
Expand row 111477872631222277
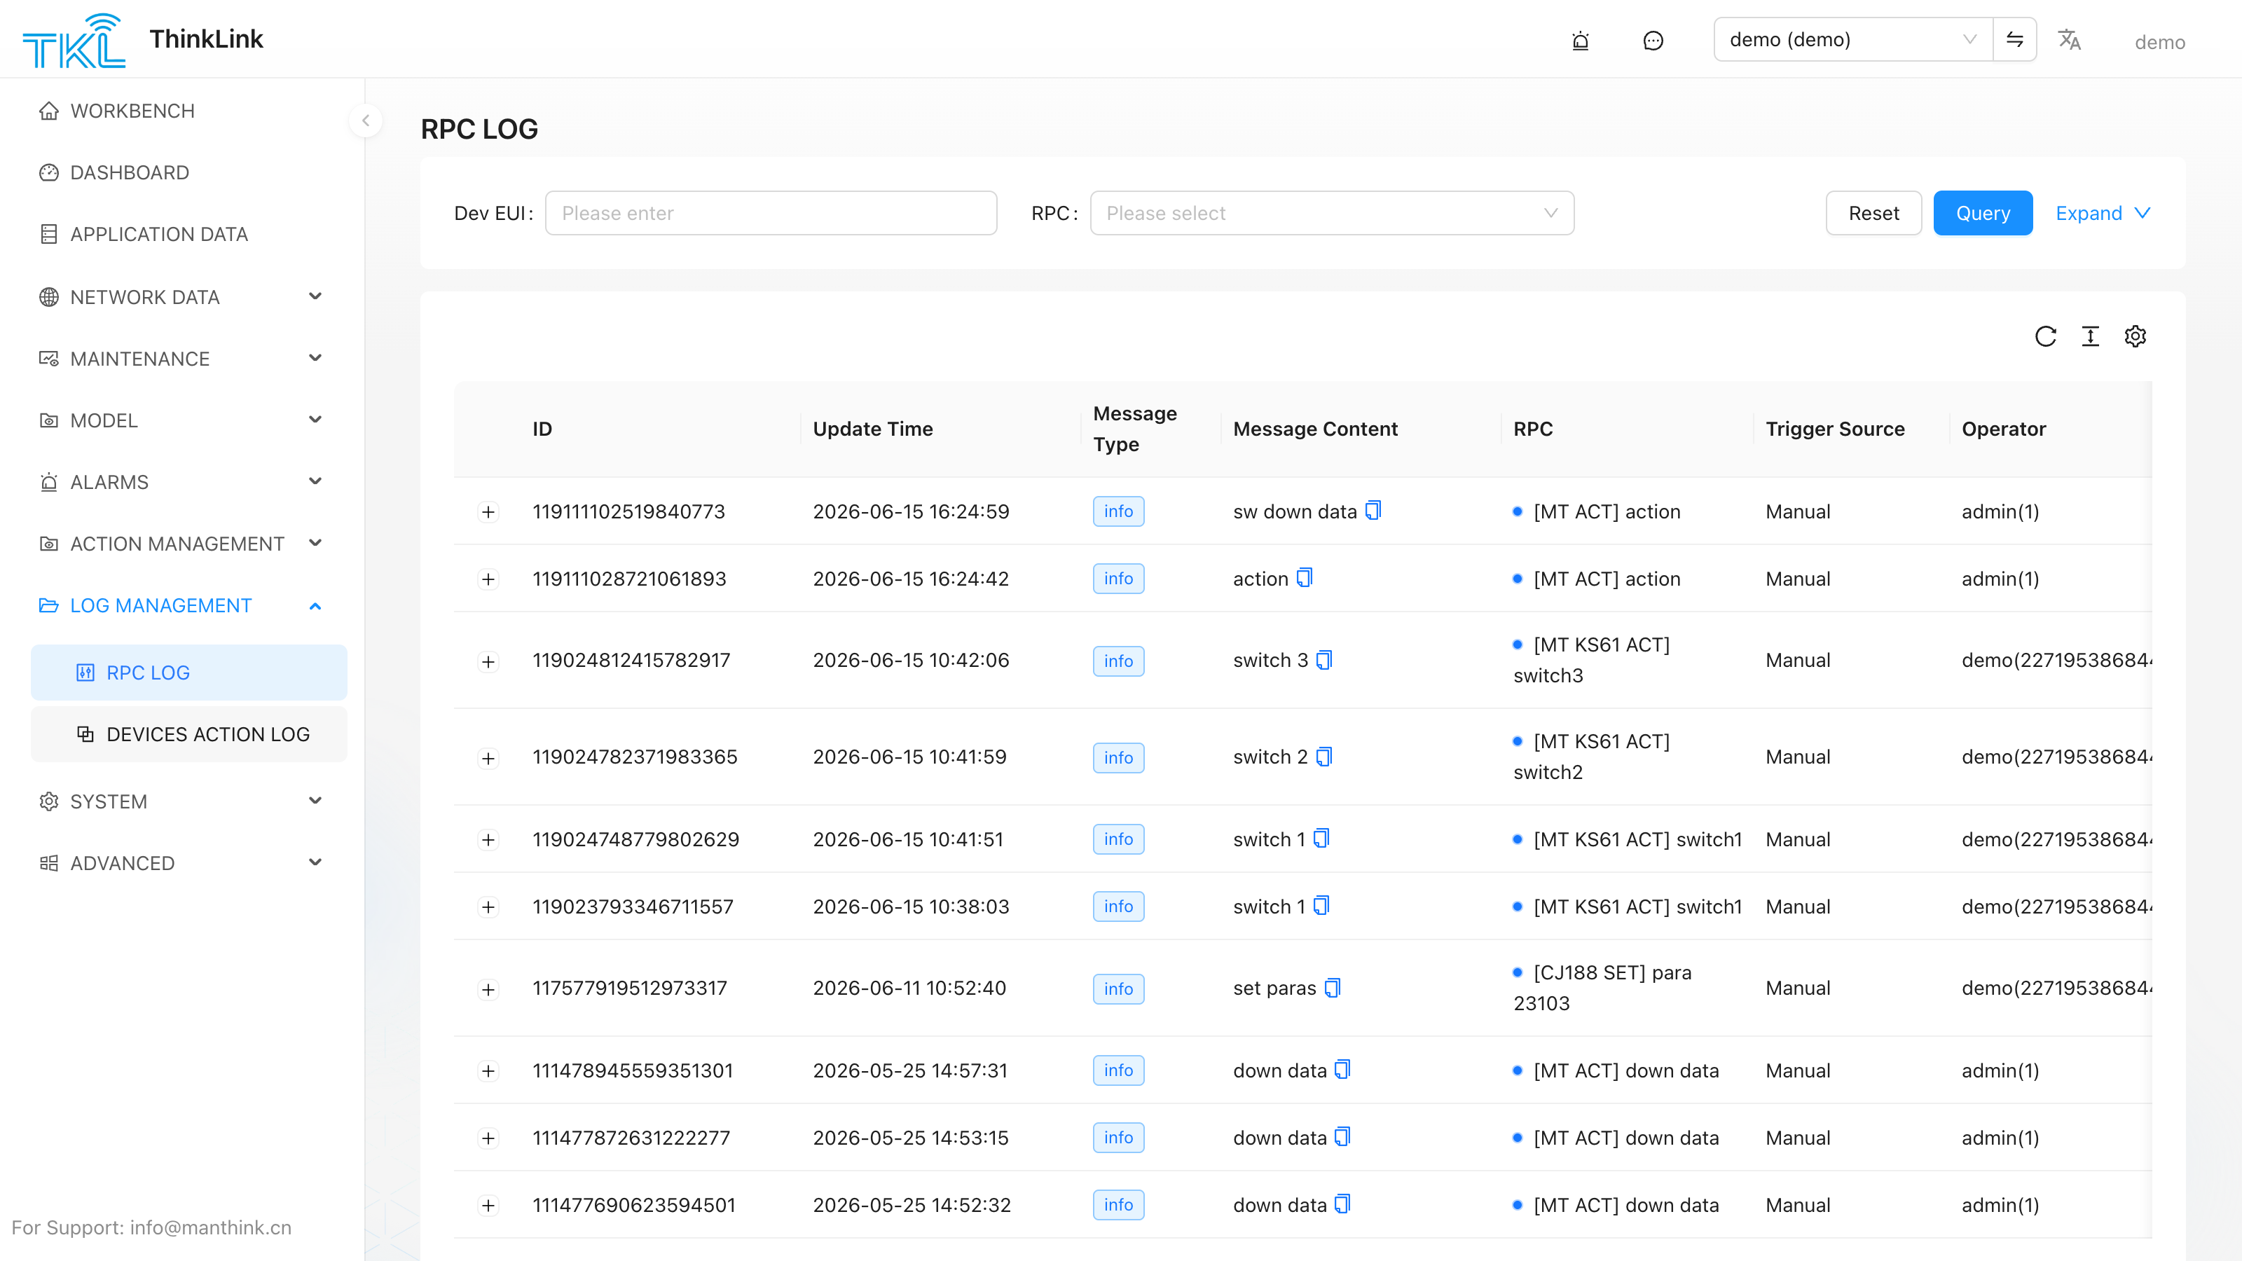click(x=488, y=1138)
